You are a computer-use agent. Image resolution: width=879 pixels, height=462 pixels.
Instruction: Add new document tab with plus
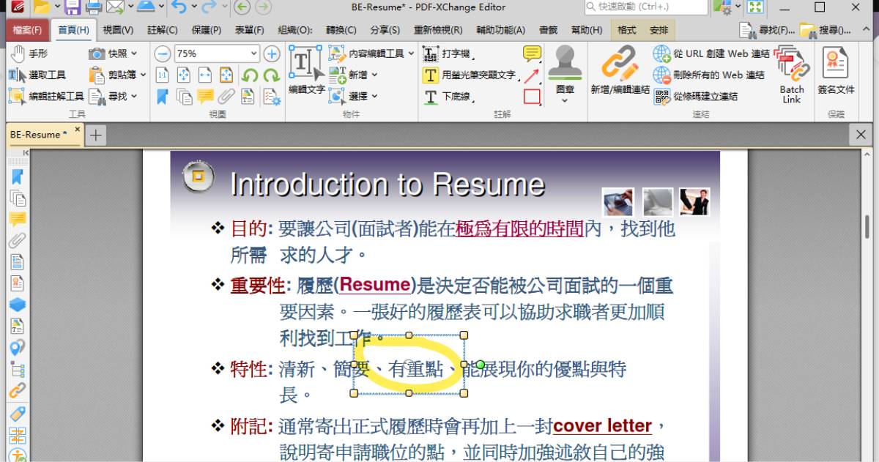click(96, 135)
